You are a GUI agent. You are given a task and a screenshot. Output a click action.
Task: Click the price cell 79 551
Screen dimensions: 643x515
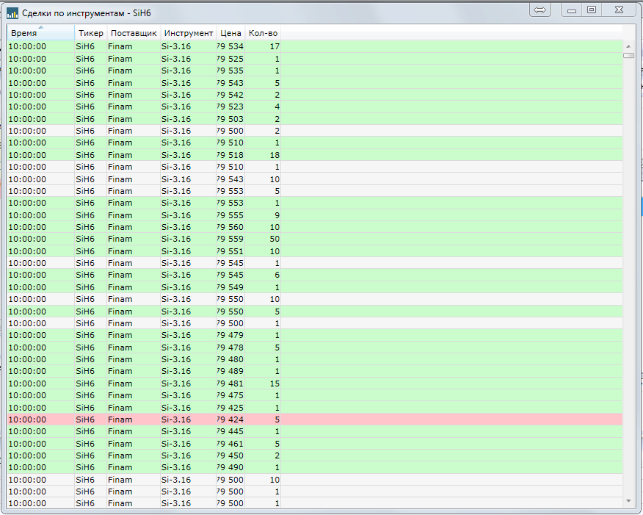pos(230,251)
